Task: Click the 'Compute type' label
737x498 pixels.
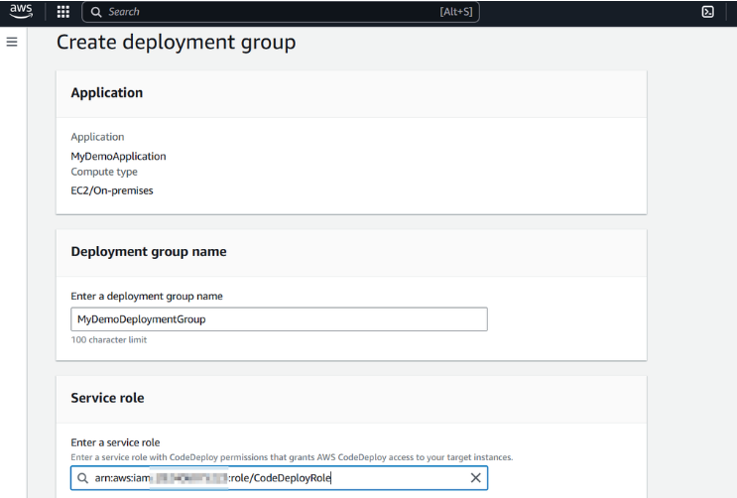Action: point(104,172)
